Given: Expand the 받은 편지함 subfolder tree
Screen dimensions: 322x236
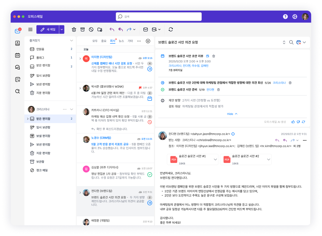Looking at the screenshot, I should (28, 119).
